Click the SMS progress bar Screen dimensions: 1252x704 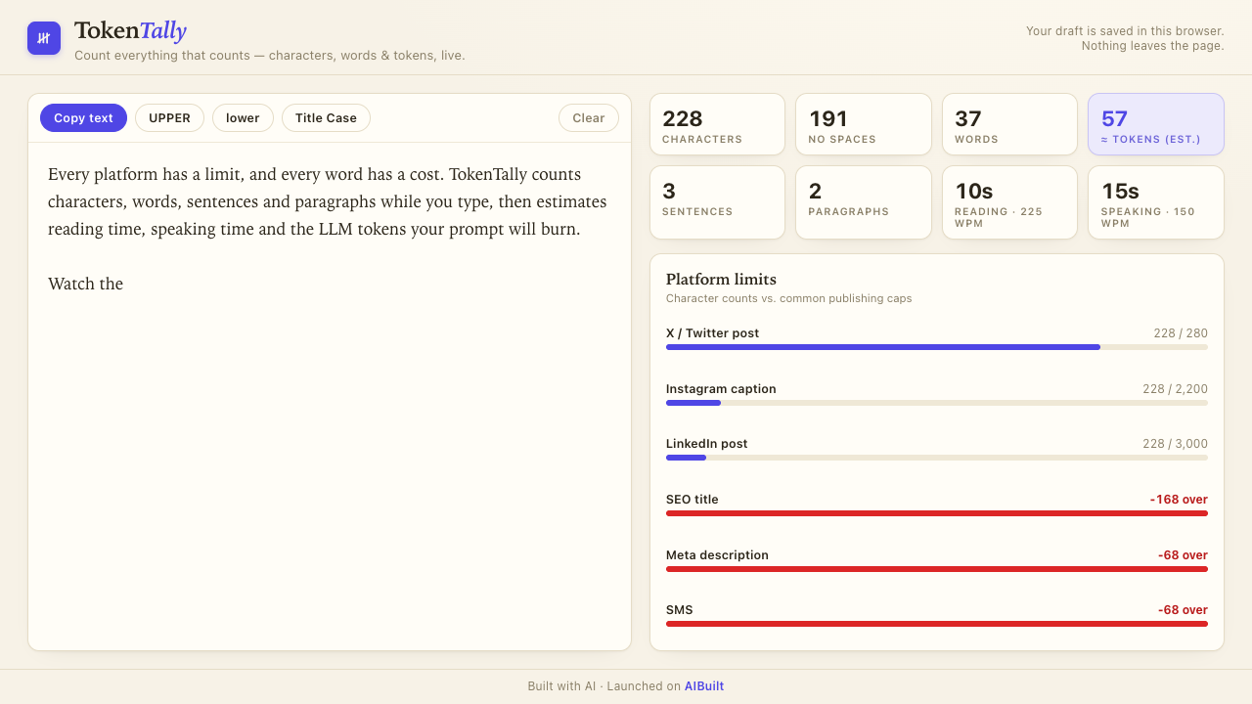click(x=937, y=624)
